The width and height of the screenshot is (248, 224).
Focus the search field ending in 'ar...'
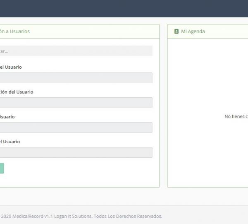[x=76, y=51]
